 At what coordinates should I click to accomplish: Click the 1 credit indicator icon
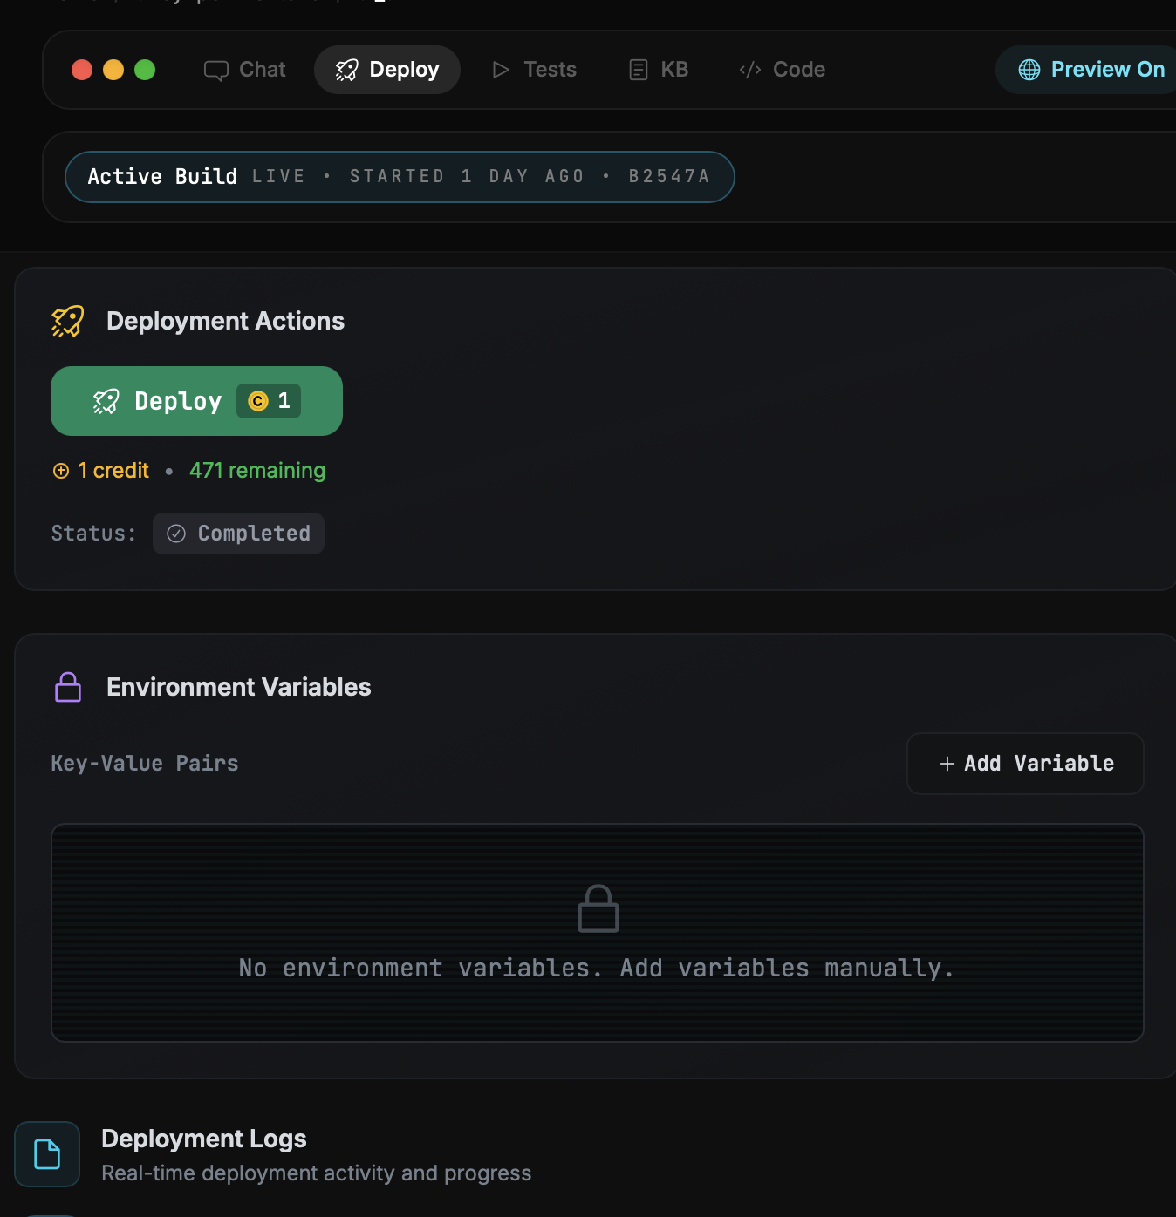point(61,471)
